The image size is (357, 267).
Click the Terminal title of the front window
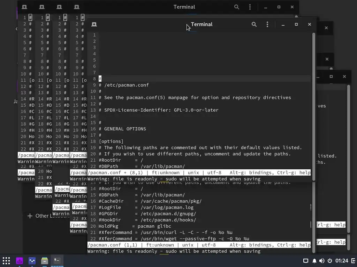[202, 24]
